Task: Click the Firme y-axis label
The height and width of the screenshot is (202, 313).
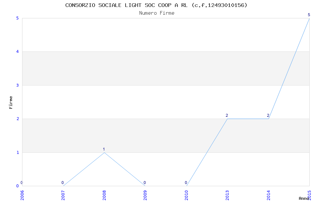Action: [x=11, y=102]
